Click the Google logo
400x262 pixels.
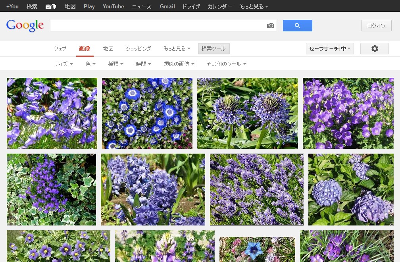[x=25, y=25]
